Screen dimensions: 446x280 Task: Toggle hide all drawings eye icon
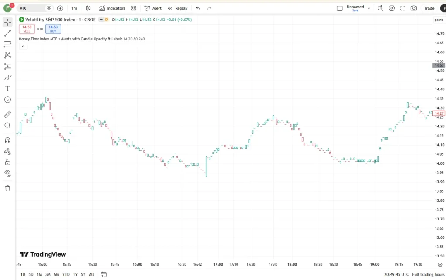pyautogui.click(x=8, y=173)
